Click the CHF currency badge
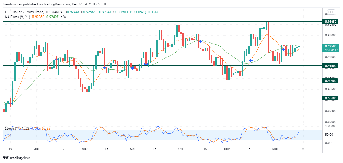The image size is (343, 163). point(331,12)
